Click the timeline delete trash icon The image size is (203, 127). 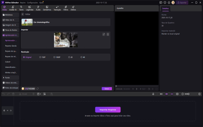click(13, 94)
